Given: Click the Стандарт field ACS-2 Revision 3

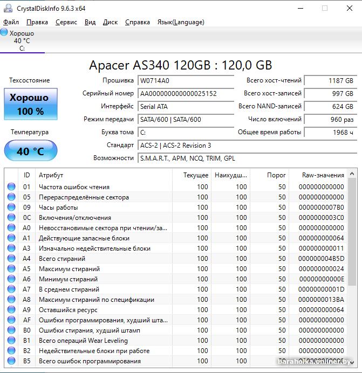Looking at the screenshot, I should pyautogui.click(x=247, y=146).
